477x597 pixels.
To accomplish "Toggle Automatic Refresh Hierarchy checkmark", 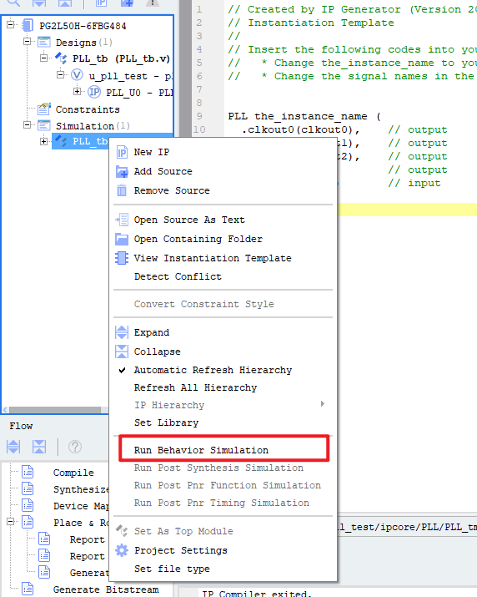I will [122, 370].
